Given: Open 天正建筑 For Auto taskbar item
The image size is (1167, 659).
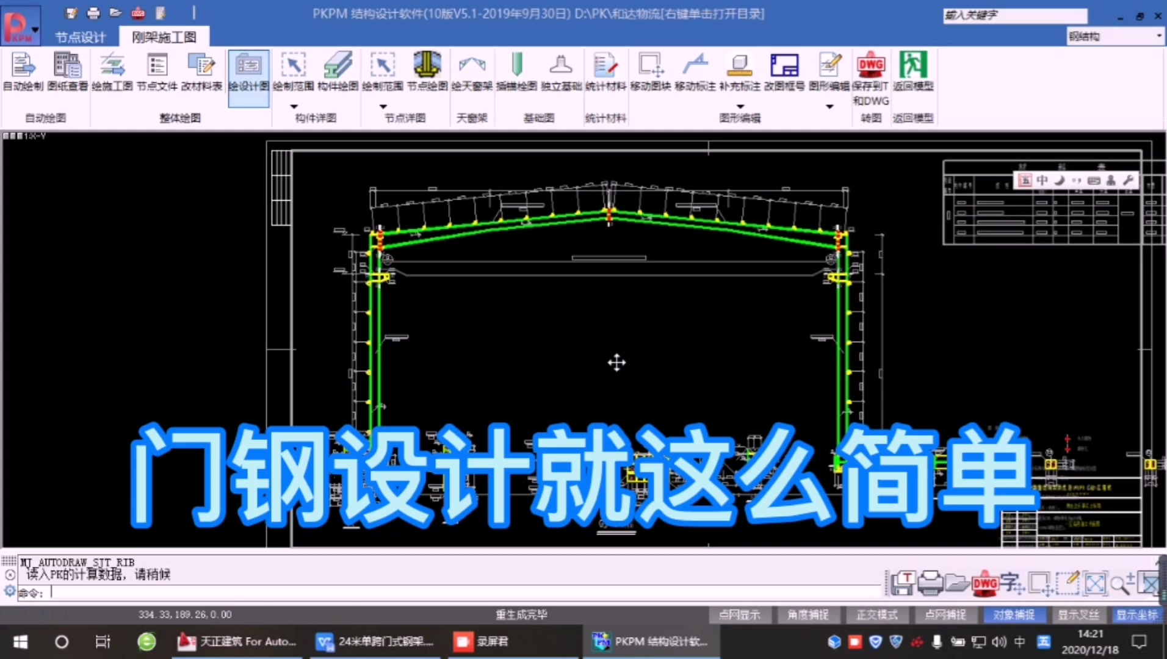Looking at the screenshot, I should 237,642.
